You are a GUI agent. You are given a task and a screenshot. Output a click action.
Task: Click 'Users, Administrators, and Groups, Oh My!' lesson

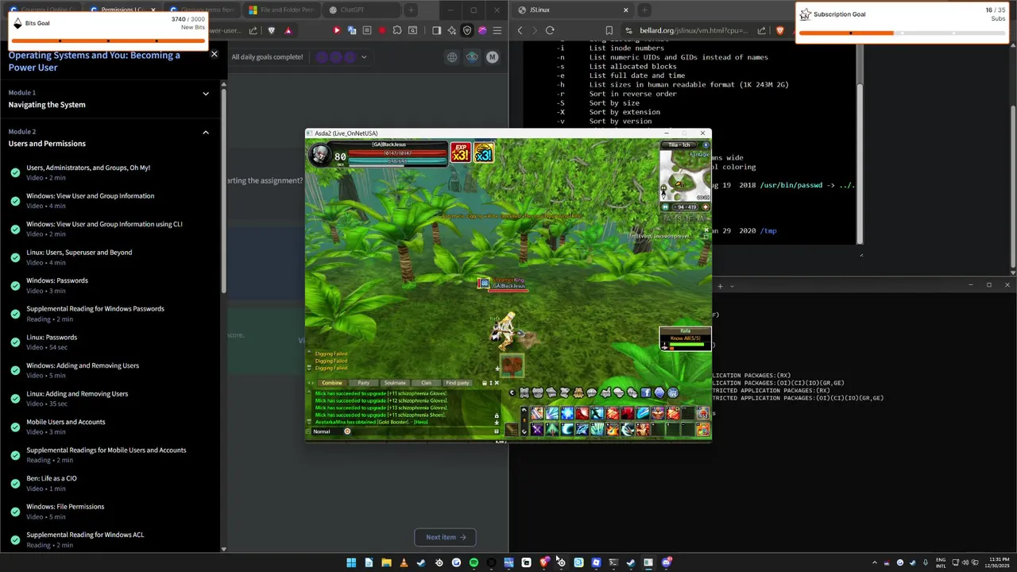click(x=88, y=168)
